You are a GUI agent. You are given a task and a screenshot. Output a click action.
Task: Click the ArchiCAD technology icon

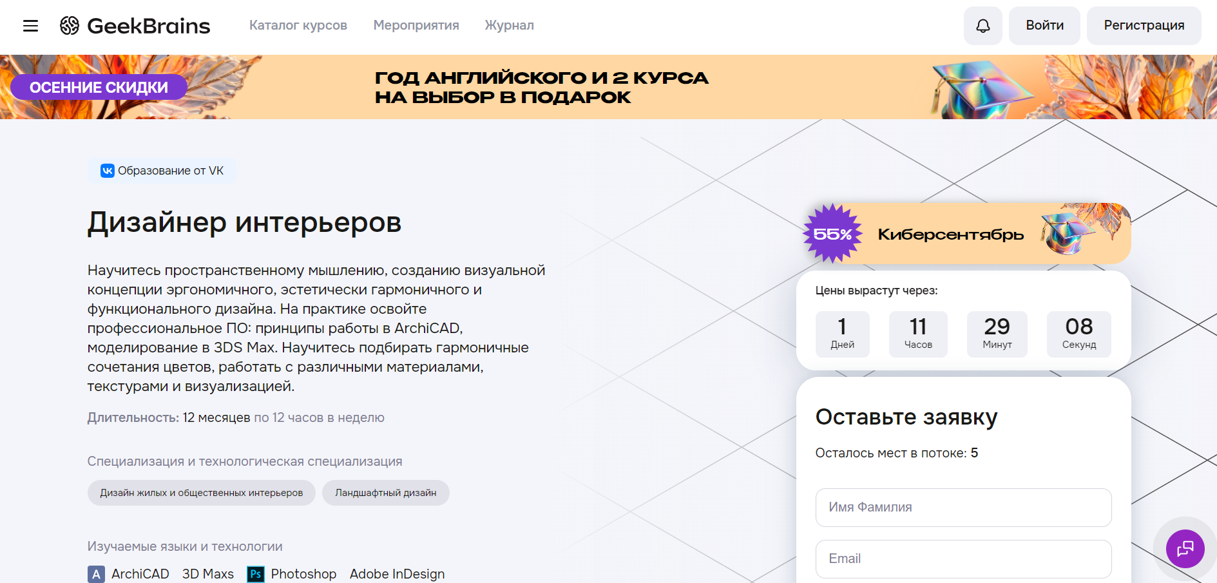coord(96,574)
